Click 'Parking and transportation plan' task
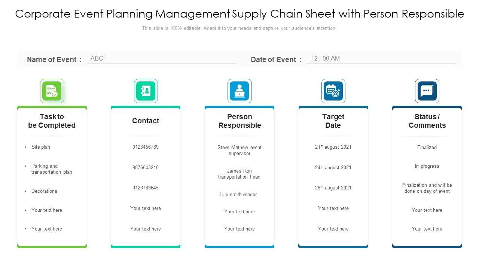This screenshot has width=479, height=269. (x=52, y=169)
